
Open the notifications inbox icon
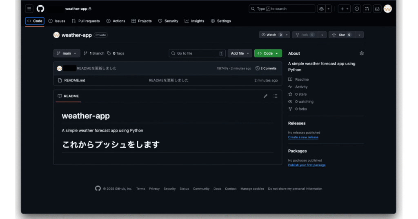378,9
